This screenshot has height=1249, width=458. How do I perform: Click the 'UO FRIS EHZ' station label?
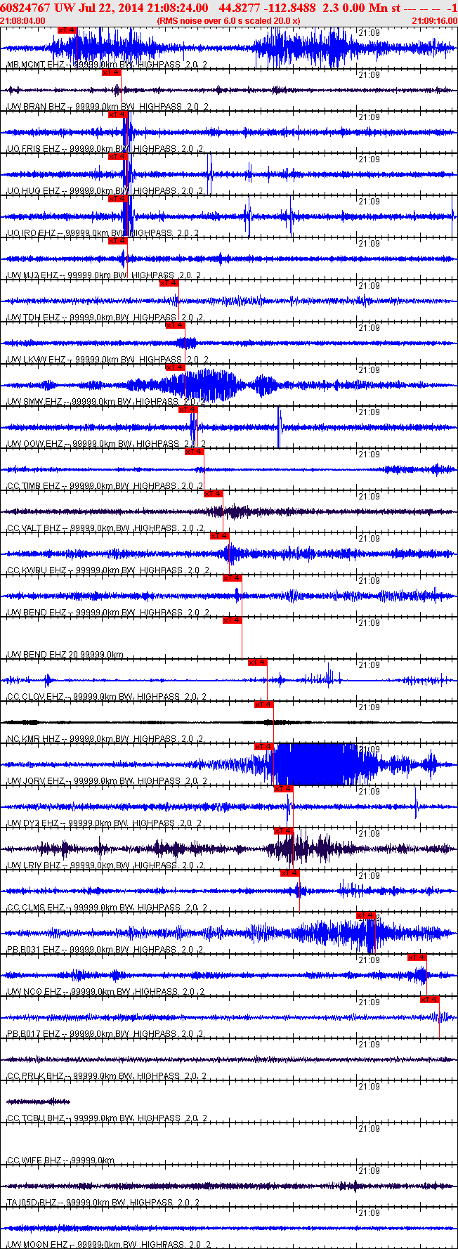tap(33, 149)
